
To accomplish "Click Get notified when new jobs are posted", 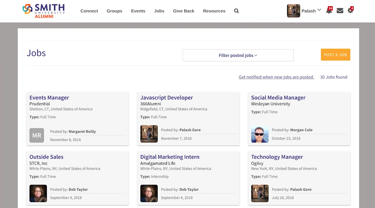I will 276,77.
